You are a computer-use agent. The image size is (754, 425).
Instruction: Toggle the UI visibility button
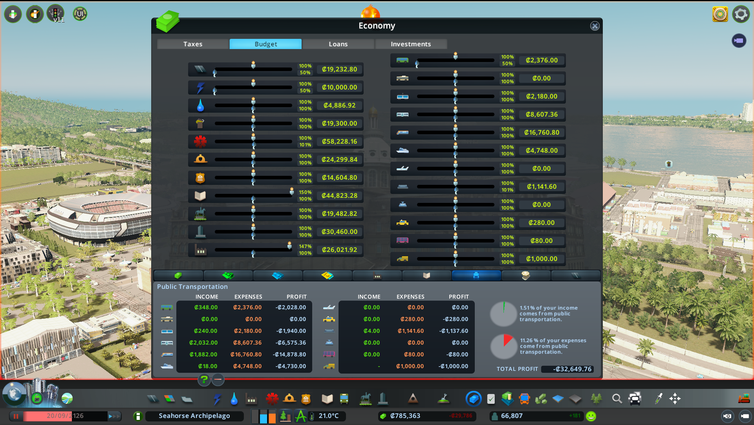pyautogui.click(x=80, y=14)
